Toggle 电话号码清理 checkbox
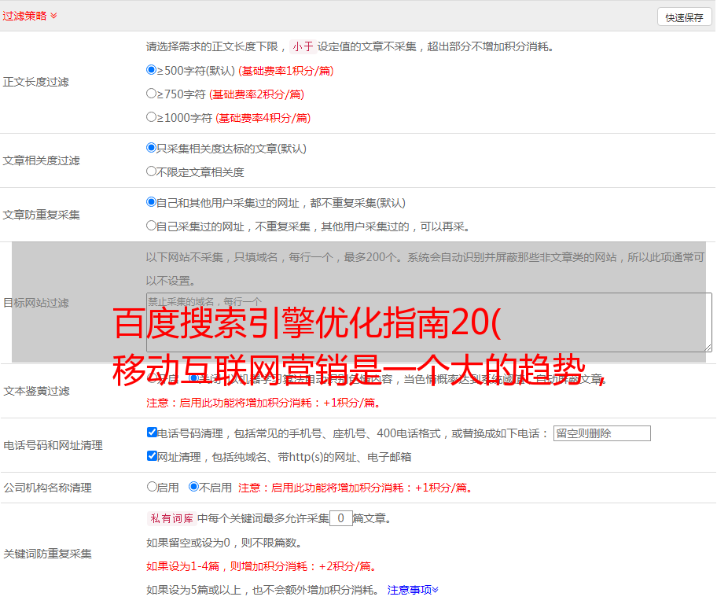Image resolution: width=717 pixels, height=604 pixels. tap(152, 433)
